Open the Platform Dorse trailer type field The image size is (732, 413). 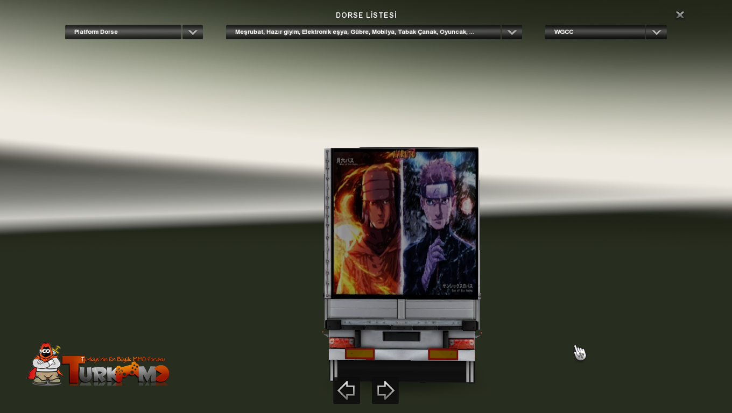123,32
